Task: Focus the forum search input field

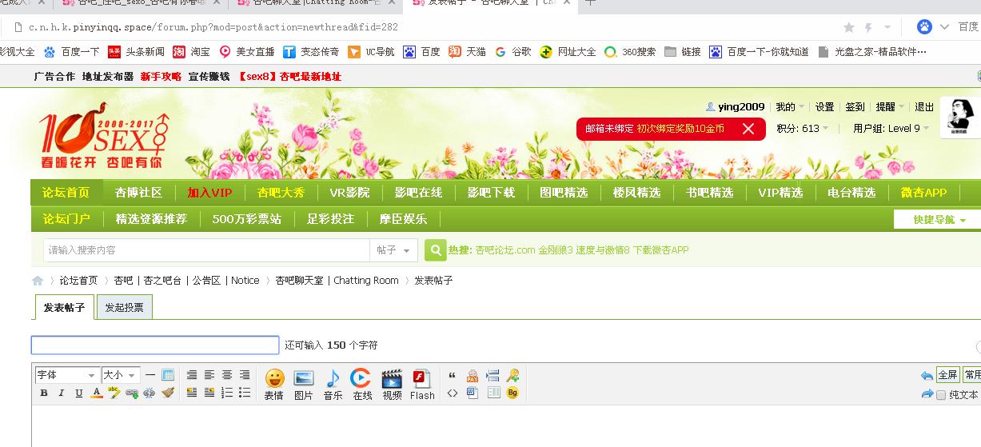Action: click(x=205, y=250)
